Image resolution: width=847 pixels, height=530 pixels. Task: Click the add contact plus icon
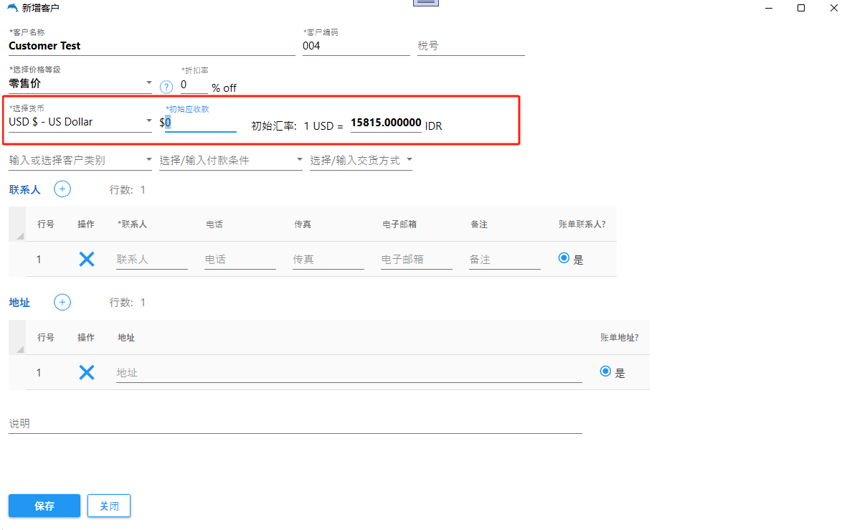coord(62,189)
